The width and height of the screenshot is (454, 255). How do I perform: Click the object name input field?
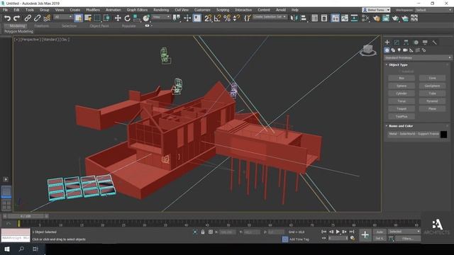point(414,134)
